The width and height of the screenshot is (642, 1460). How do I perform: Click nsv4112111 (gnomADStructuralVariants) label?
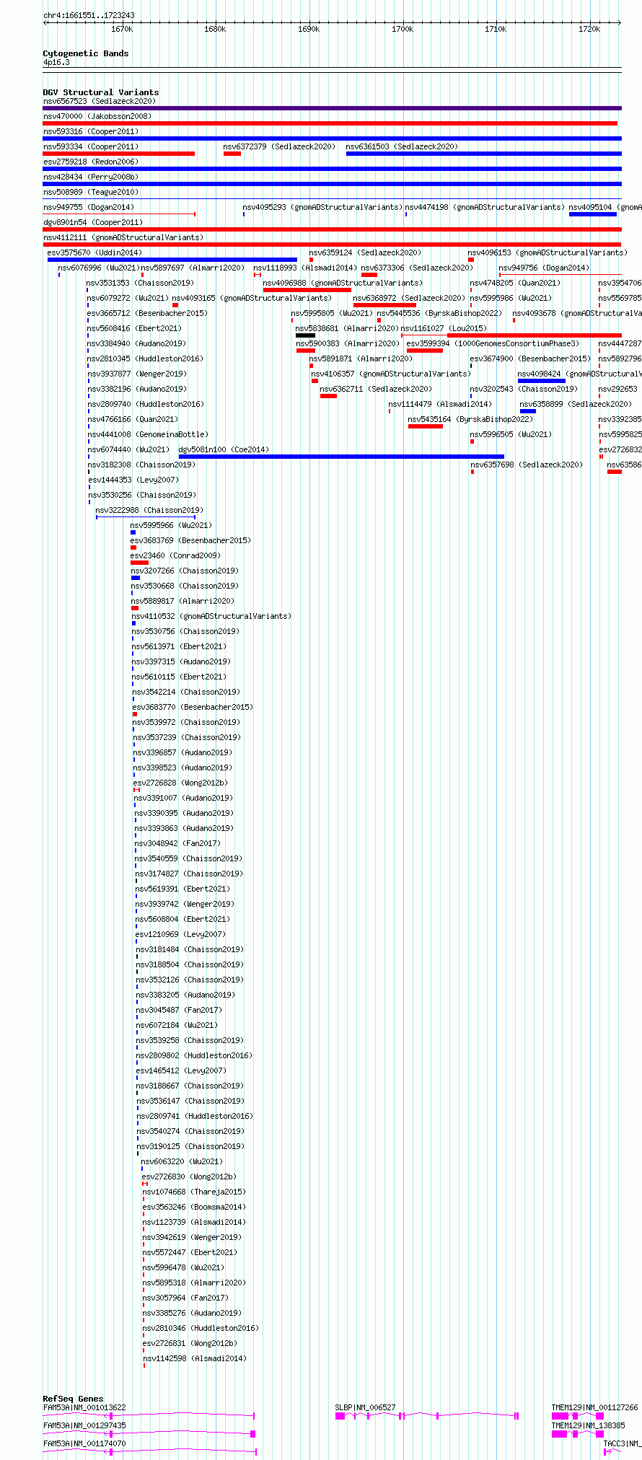tap(123, 237)
